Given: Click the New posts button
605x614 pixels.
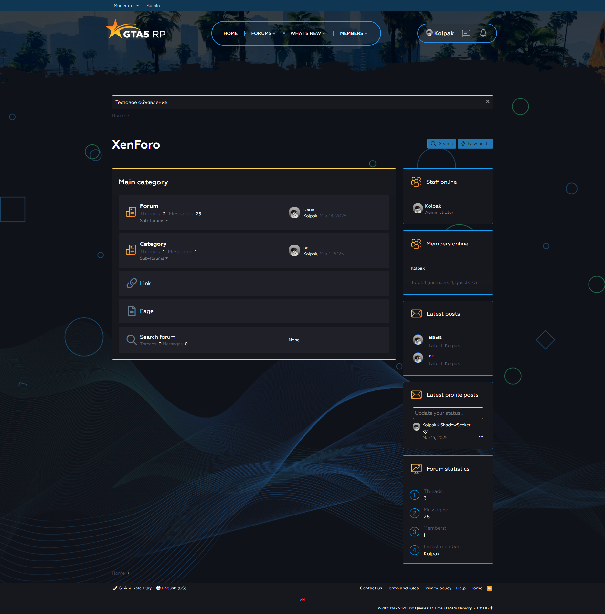Looking at the screenshot, I should [x=475, y=144].
